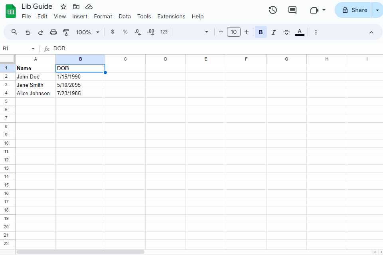
Task: Click the Share button
Action: coord(353,10)
